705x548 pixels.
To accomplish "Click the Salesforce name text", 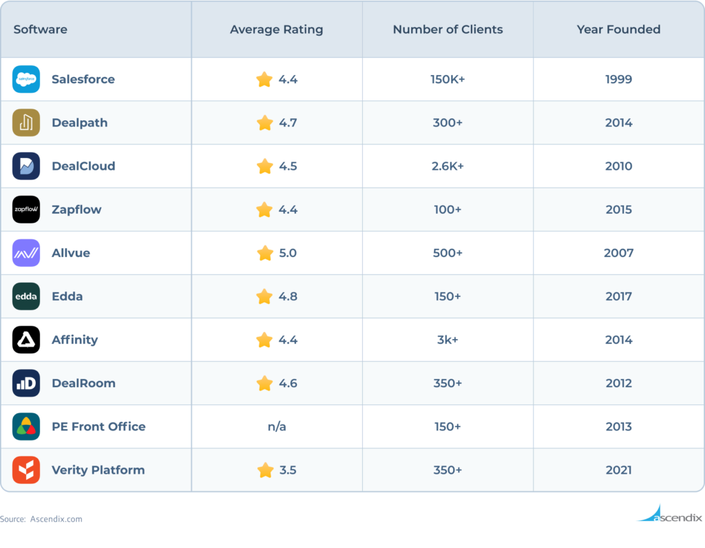I will pos(83,80).
